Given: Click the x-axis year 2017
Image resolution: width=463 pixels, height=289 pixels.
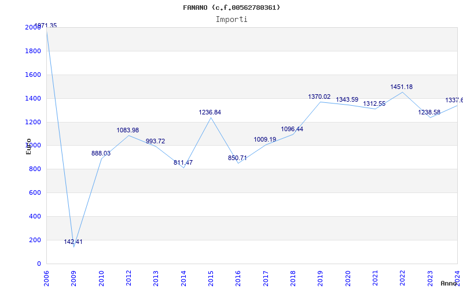Looking at the screenshot, I should point(266,279).
